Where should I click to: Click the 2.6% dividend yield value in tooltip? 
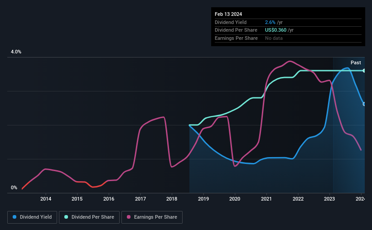270,22
